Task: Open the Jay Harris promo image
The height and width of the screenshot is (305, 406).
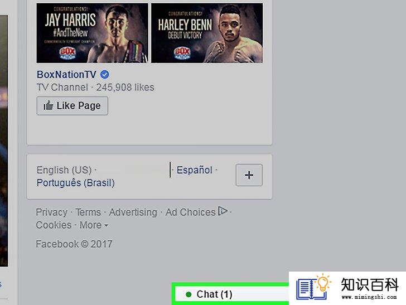Action: click(93, 33)
